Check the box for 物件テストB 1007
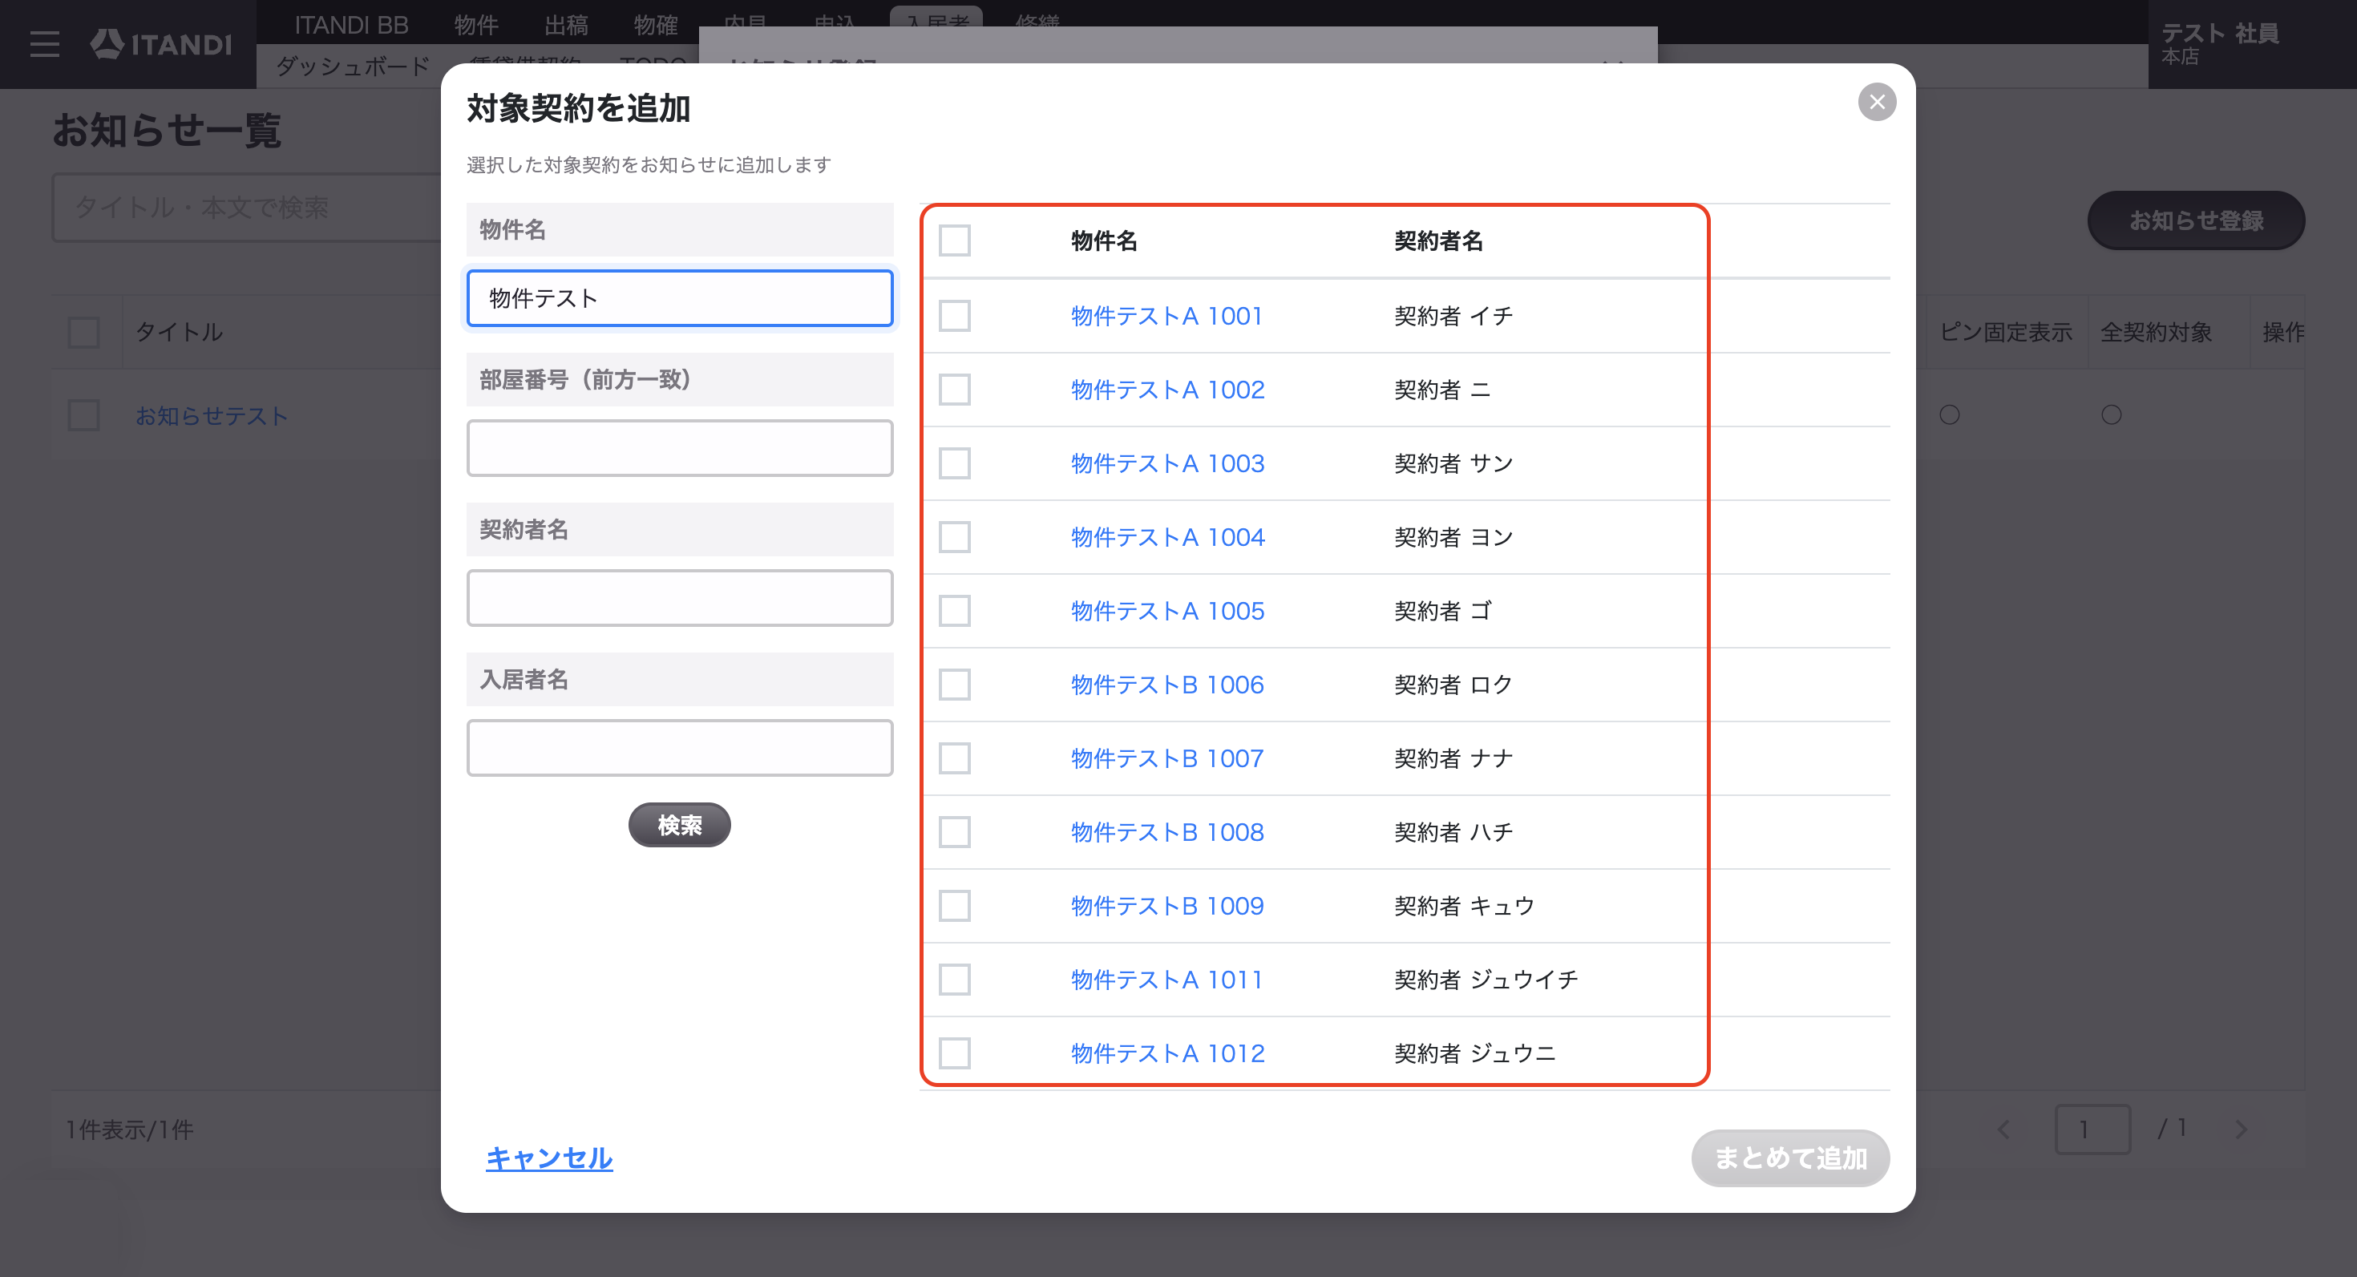The image size is (2357, 1277). tap(954, 758)
